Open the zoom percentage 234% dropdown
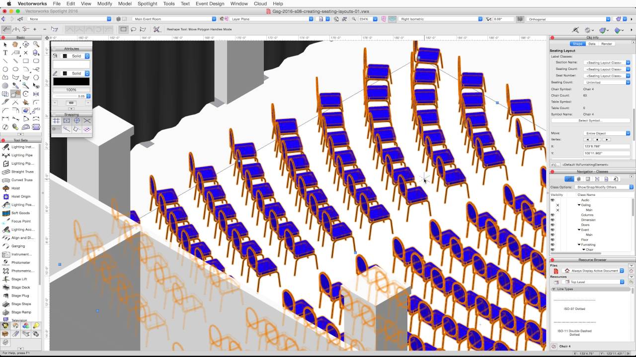The width and height of the screenshot is (636, 357). coord(368,19)
